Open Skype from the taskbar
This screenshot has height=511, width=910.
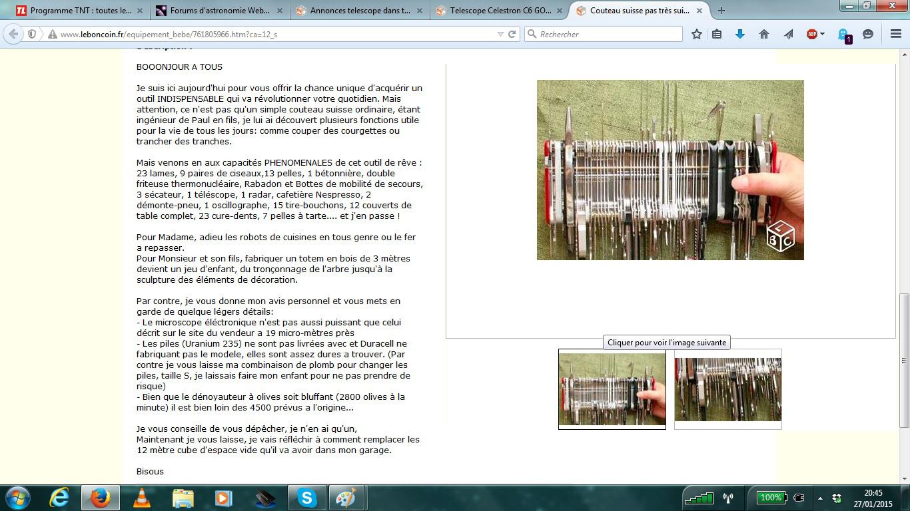pyautogui.click(x=306, y=498)
